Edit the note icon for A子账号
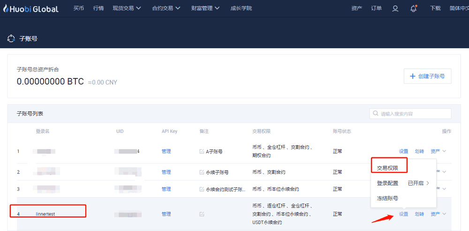The height and width of the screenshot is (231, 469). click(202, 151)
